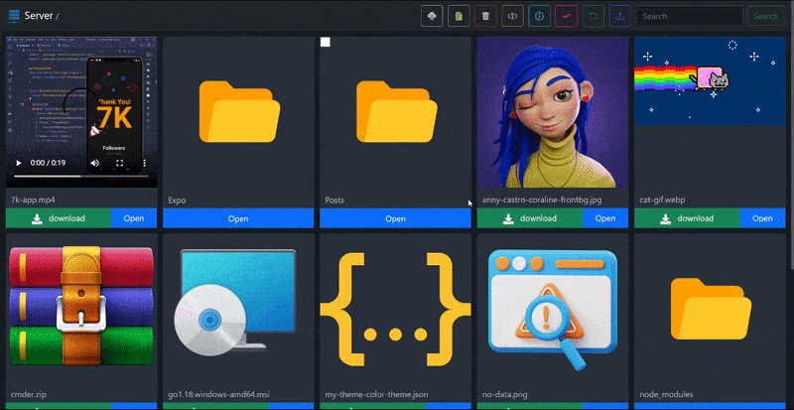Open more options on the 7k-app.mp4 player

[x=144, y=163]
